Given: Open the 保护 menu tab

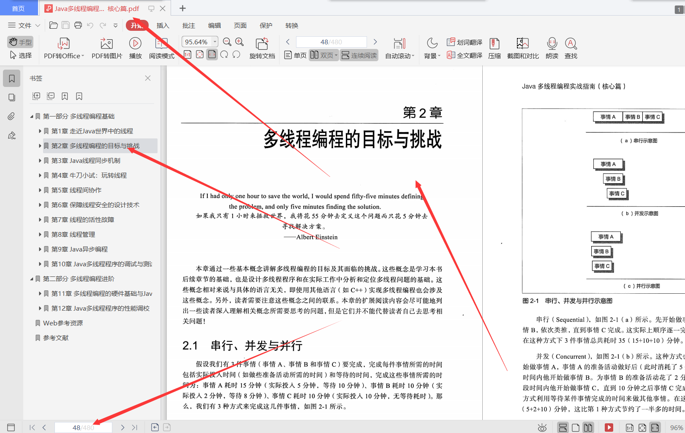Looking at the screenshot, I should coord(266,25).
